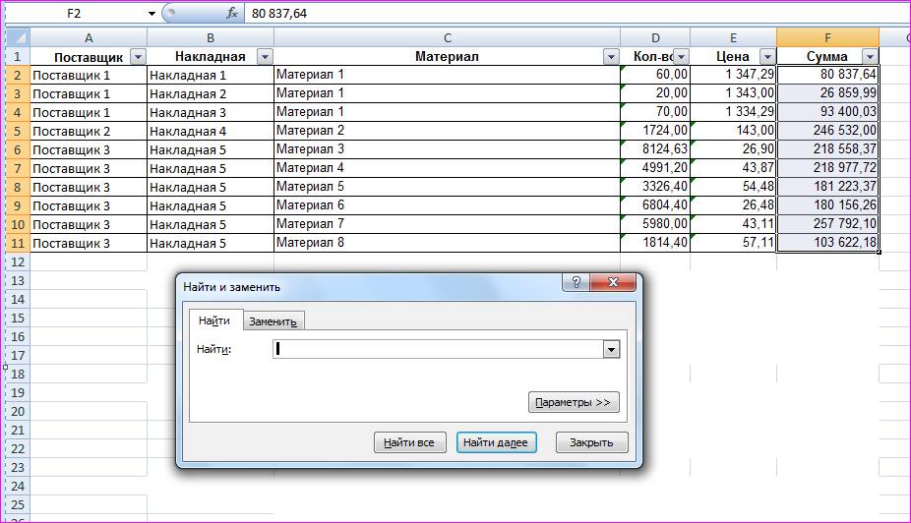911x523 pixels.
Task: Expand the Найти search history dropdown
Action: point(611,349)
